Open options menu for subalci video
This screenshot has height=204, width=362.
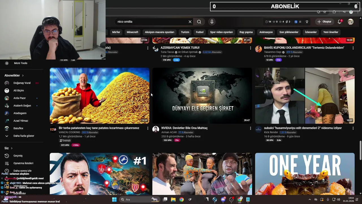pyautogui.click(x=353, y=128)
